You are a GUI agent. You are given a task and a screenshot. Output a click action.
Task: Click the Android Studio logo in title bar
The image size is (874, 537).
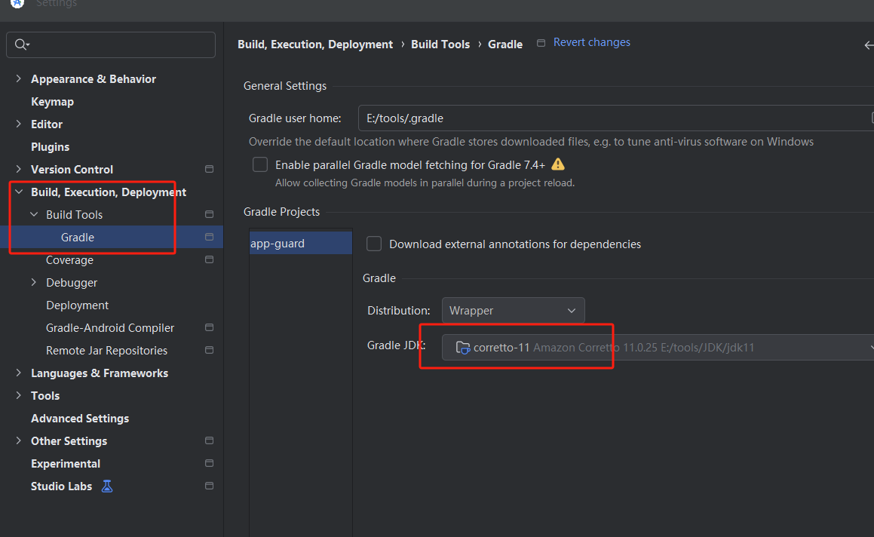[17, 3]
